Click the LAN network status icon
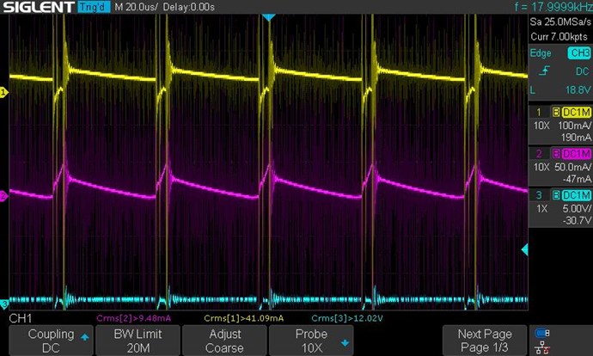This screenshot has height=356, width=593. [x=542, y=347]
